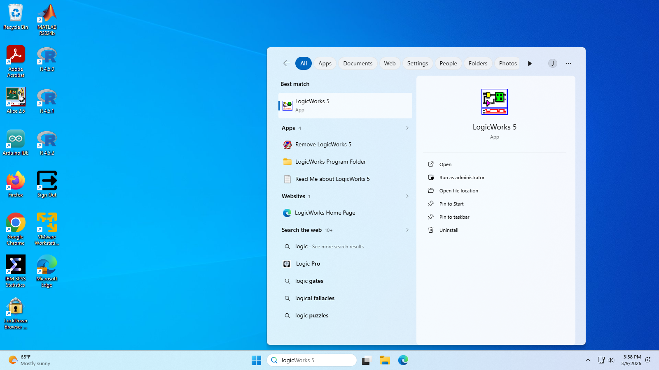Select the Firefox desktop shortcut
659x370 pixels.
tap(16, 185)
